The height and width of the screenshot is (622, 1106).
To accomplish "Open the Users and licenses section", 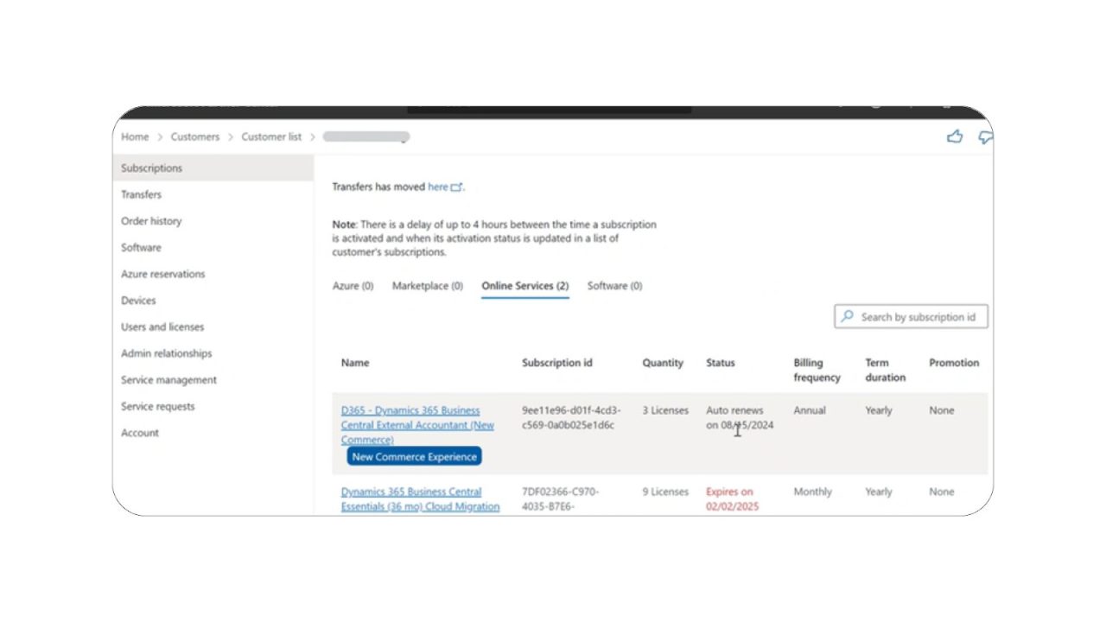I will click(x=162, y=327).
